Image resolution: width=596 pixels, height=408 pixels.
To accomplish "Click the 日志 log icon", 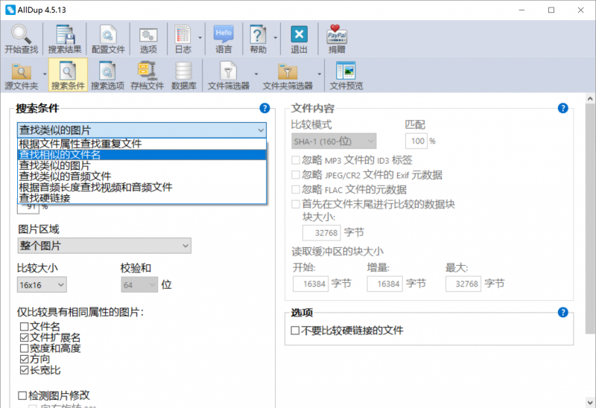I will point(183,34).
